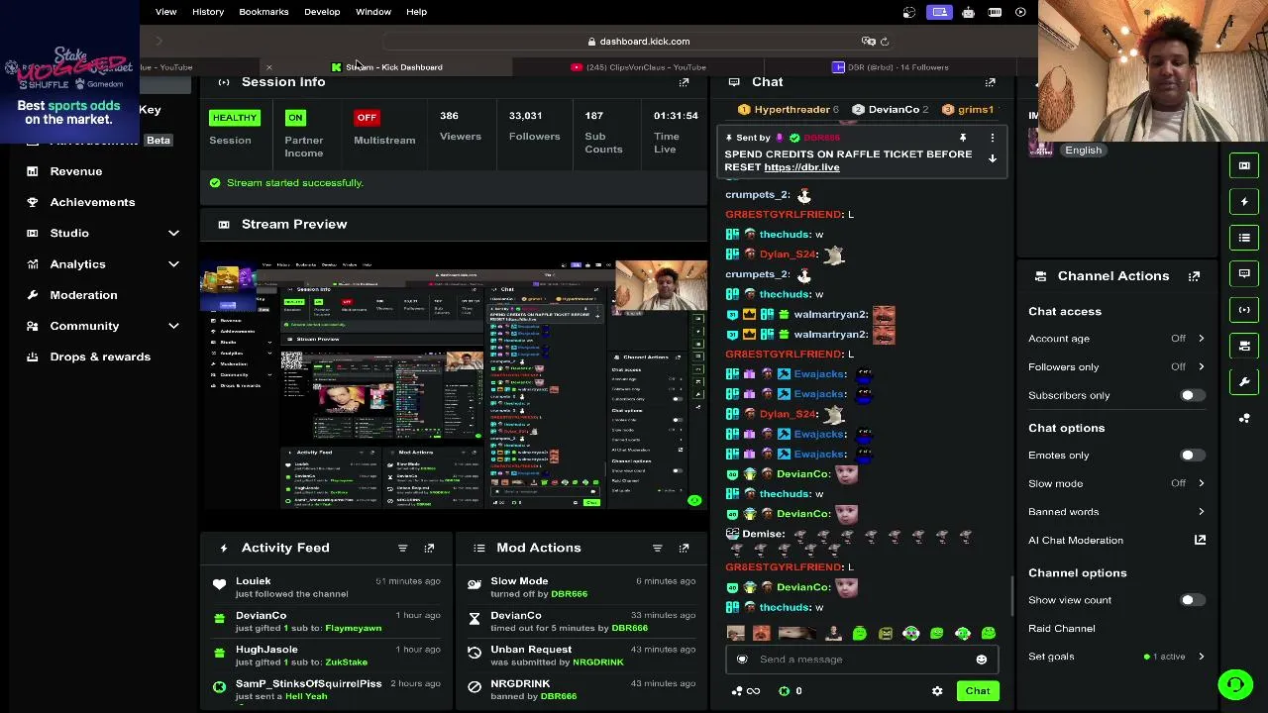
Task: Click the OFF Multistream status badge
Action: tap(367, 118)
